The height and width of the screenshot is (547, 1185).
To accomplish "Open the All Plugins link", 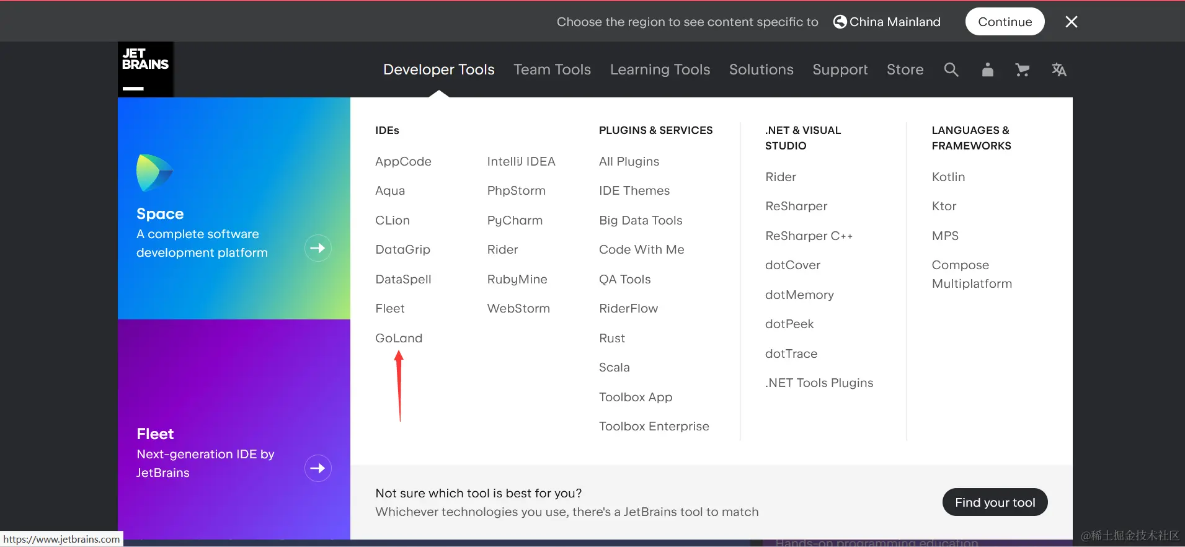I will click(629, 161).
